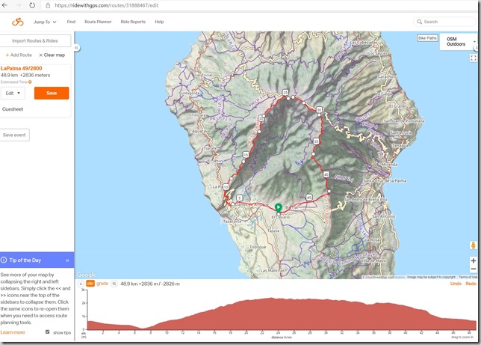This screenshot has width=481, height=345.
Task: Click the browser back arrow
Action: pyautogui.click(x=4, y=5)
